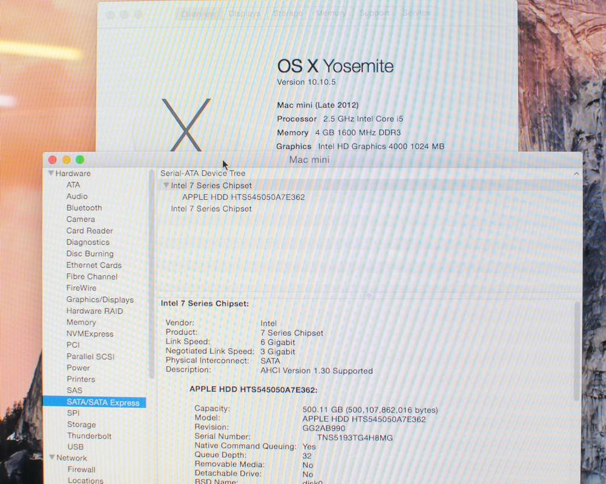Open Firewall under Network
The width and height of the screenshot is (606, 484).
coord(82,469)
